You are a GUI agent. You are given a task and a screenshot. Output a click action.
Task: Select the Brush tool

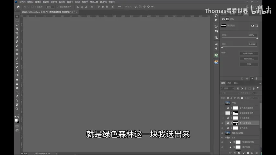click(17, 58)
